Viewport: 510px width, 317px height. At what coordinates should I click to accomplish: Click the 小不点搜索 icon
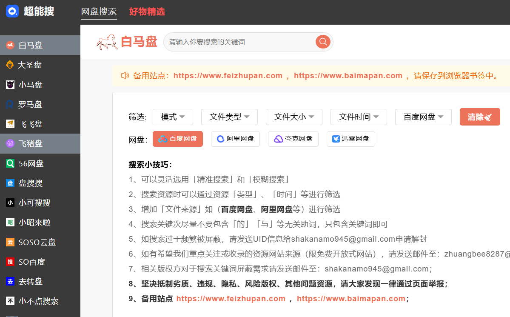pos(10,301)
